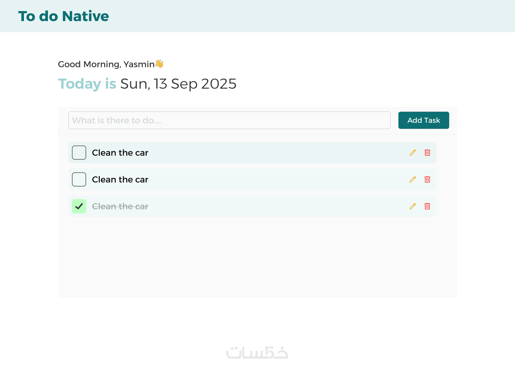The width and height of the screenshot is (515, 366).
Task: Click the To do Native title
Action: coord(64,16)
